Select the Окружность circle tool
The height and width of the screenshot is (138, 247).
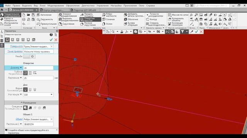[x=45, y=20]
